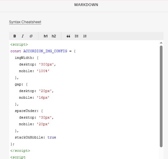Click the ACCORDION_IMG_CONFIG constant name

click(45, 51)
